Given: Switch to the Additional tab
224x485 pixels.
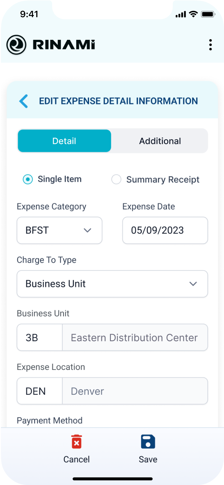Looking at the screenshot, I should point(160,141).
